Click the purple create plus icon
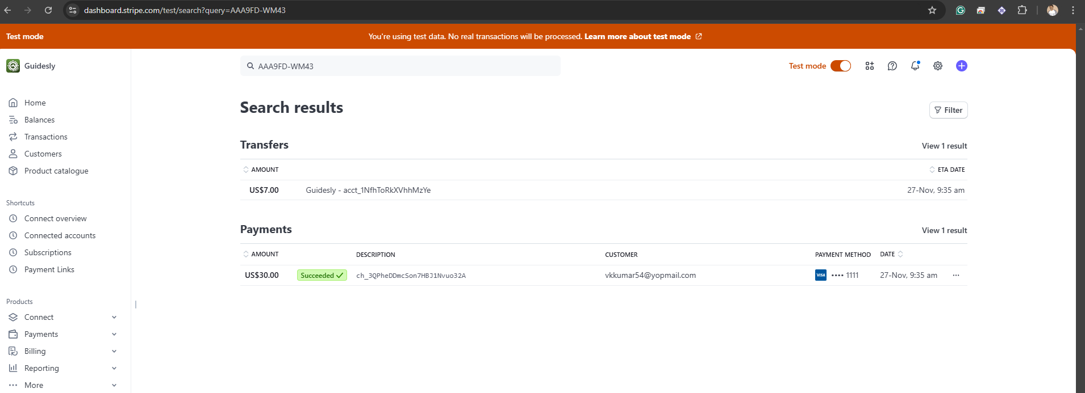The width and height of the screenshot is (1085, 393). 961,66
